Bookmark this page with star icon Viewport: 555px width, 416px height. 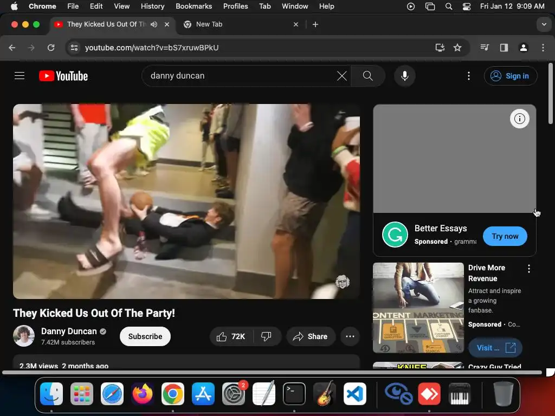point(457,48)
